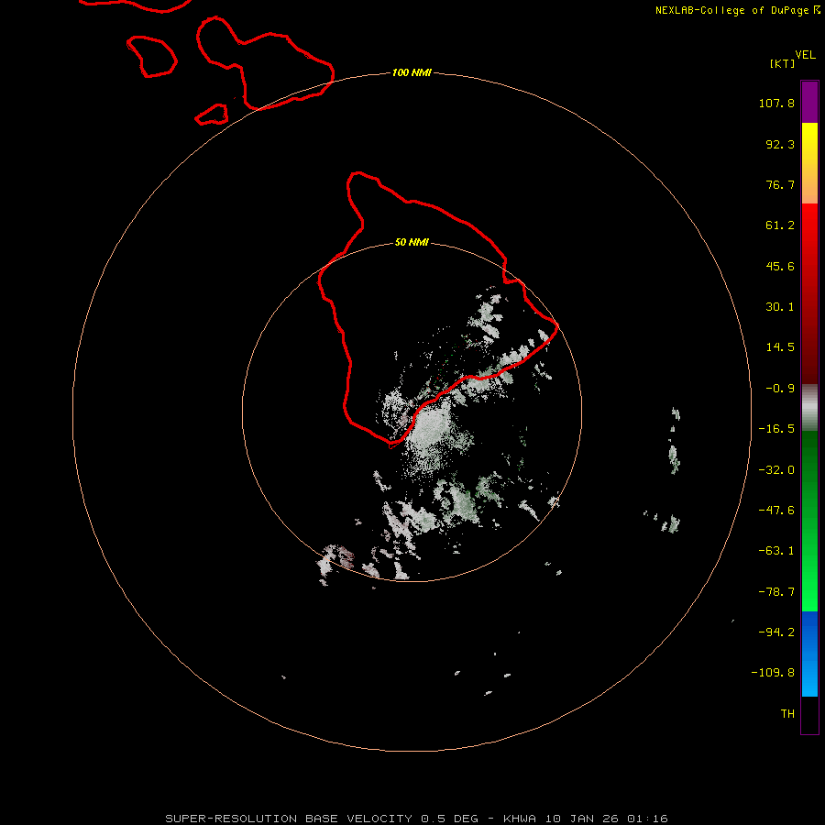This screenshot has width=825, height=825.
Task: Click the 45.6 velocity scale value
Action: 780,266
